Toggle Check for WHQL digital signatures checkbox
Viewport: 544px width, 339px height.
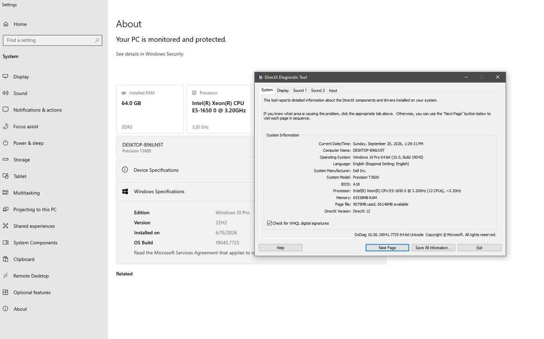click(269, 223)
